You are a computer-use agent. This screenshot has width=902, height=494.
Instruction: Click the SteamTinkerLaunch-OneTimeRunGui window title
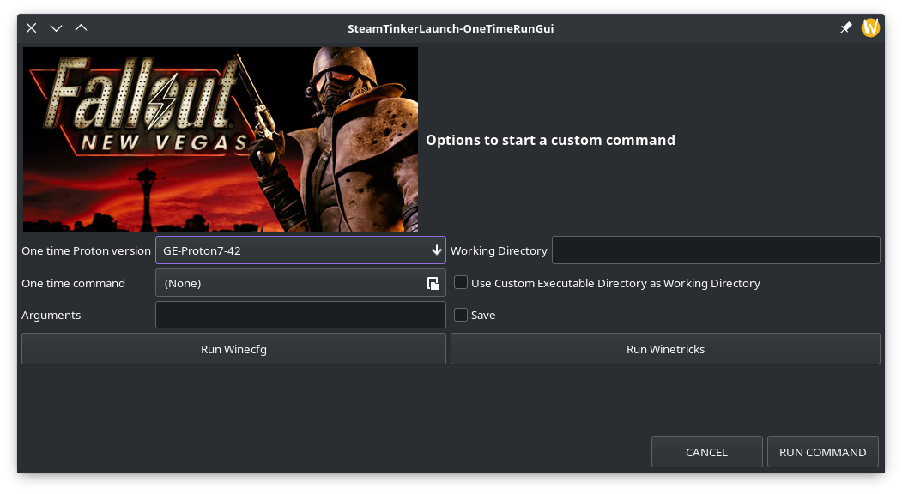coord(451,28)
